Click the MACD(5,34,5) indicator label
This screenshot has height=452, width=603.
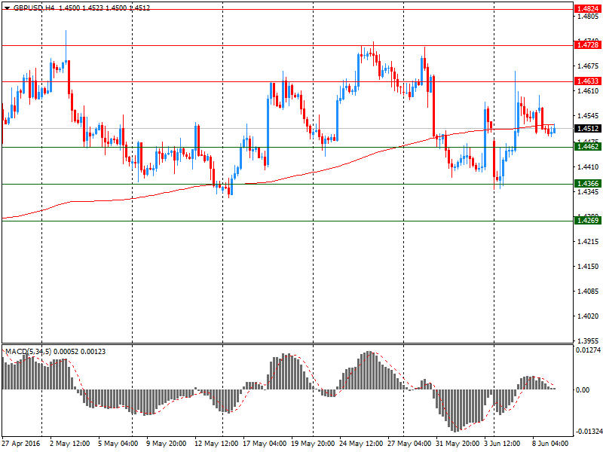point(26,352)
